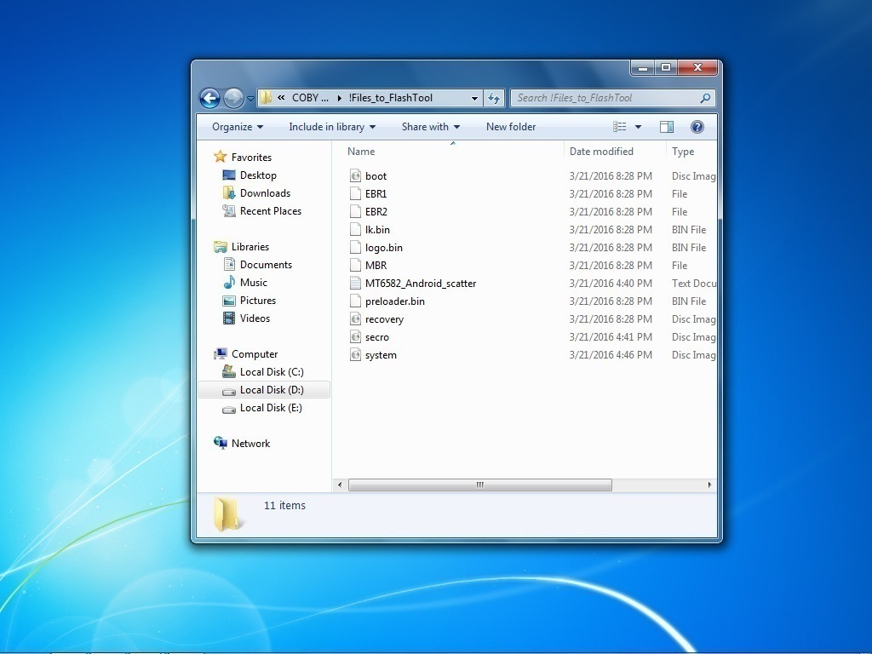
Task: Select Libraries in the navigation pane
Action: (x=241, y=247)
